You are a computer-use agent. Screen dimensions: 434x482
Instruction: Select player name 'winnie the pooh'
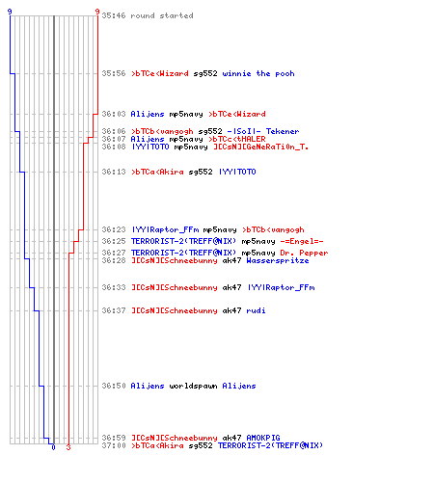tap(258, 73)
